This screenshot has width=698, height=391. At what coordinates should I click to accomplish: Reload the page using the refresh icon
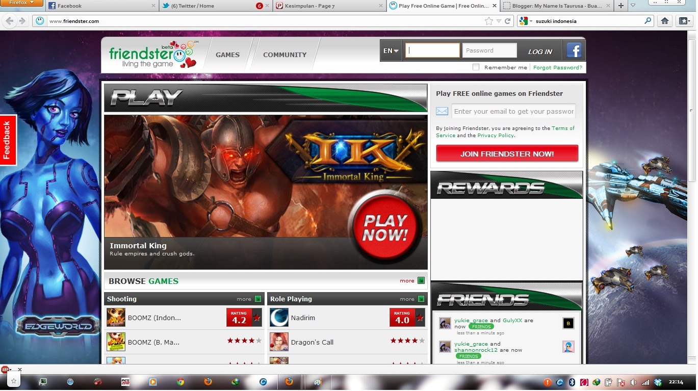coord(508,21)
